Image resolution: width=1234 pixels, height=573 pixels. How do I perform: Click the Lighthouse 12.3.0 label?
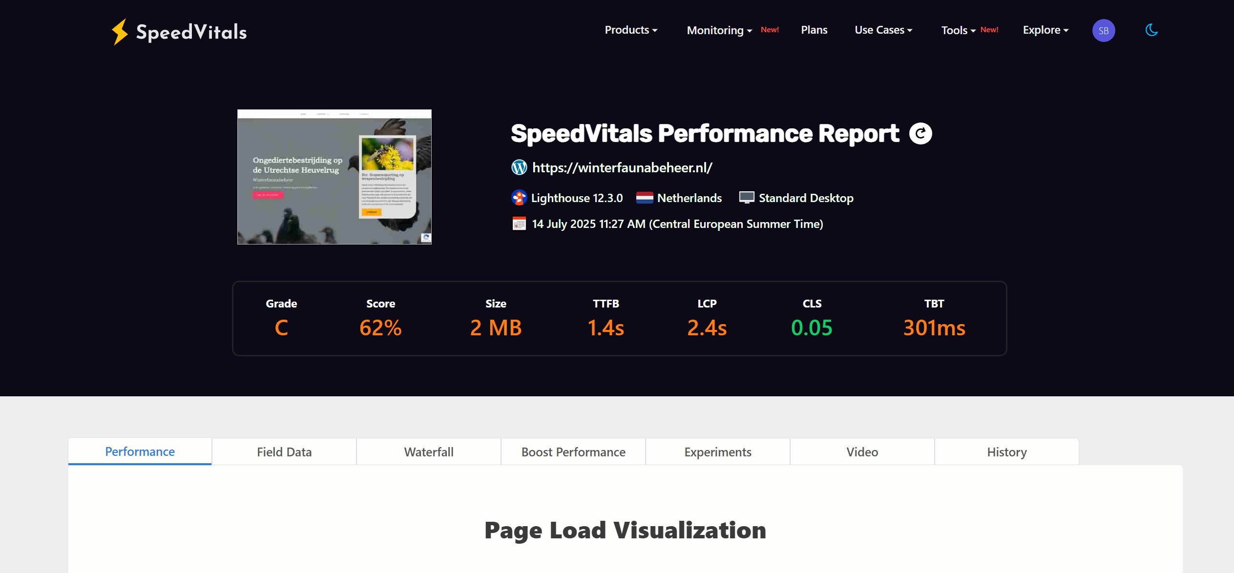[x=577, y=198]
